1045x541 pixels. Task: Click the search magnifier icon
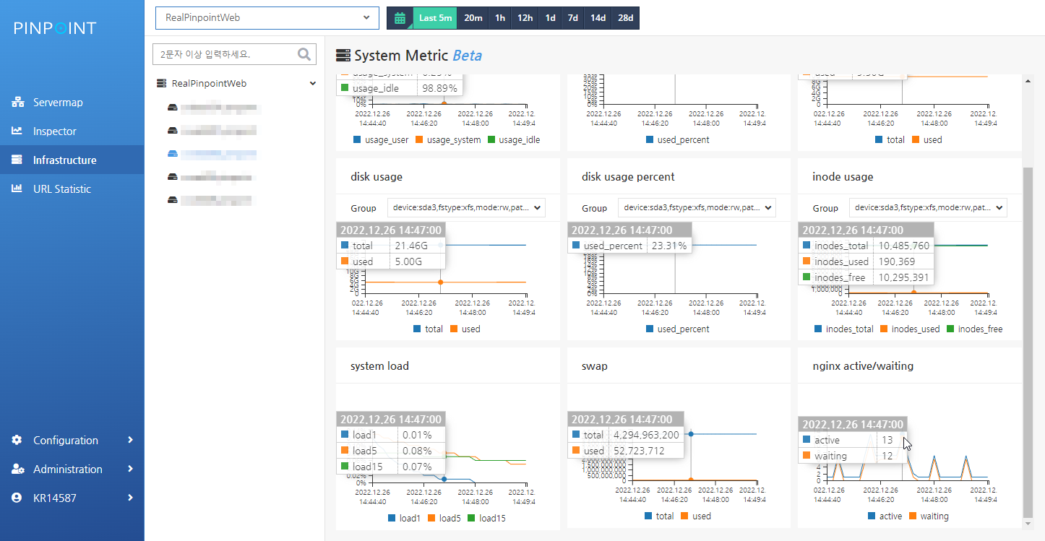pos(305,54)
